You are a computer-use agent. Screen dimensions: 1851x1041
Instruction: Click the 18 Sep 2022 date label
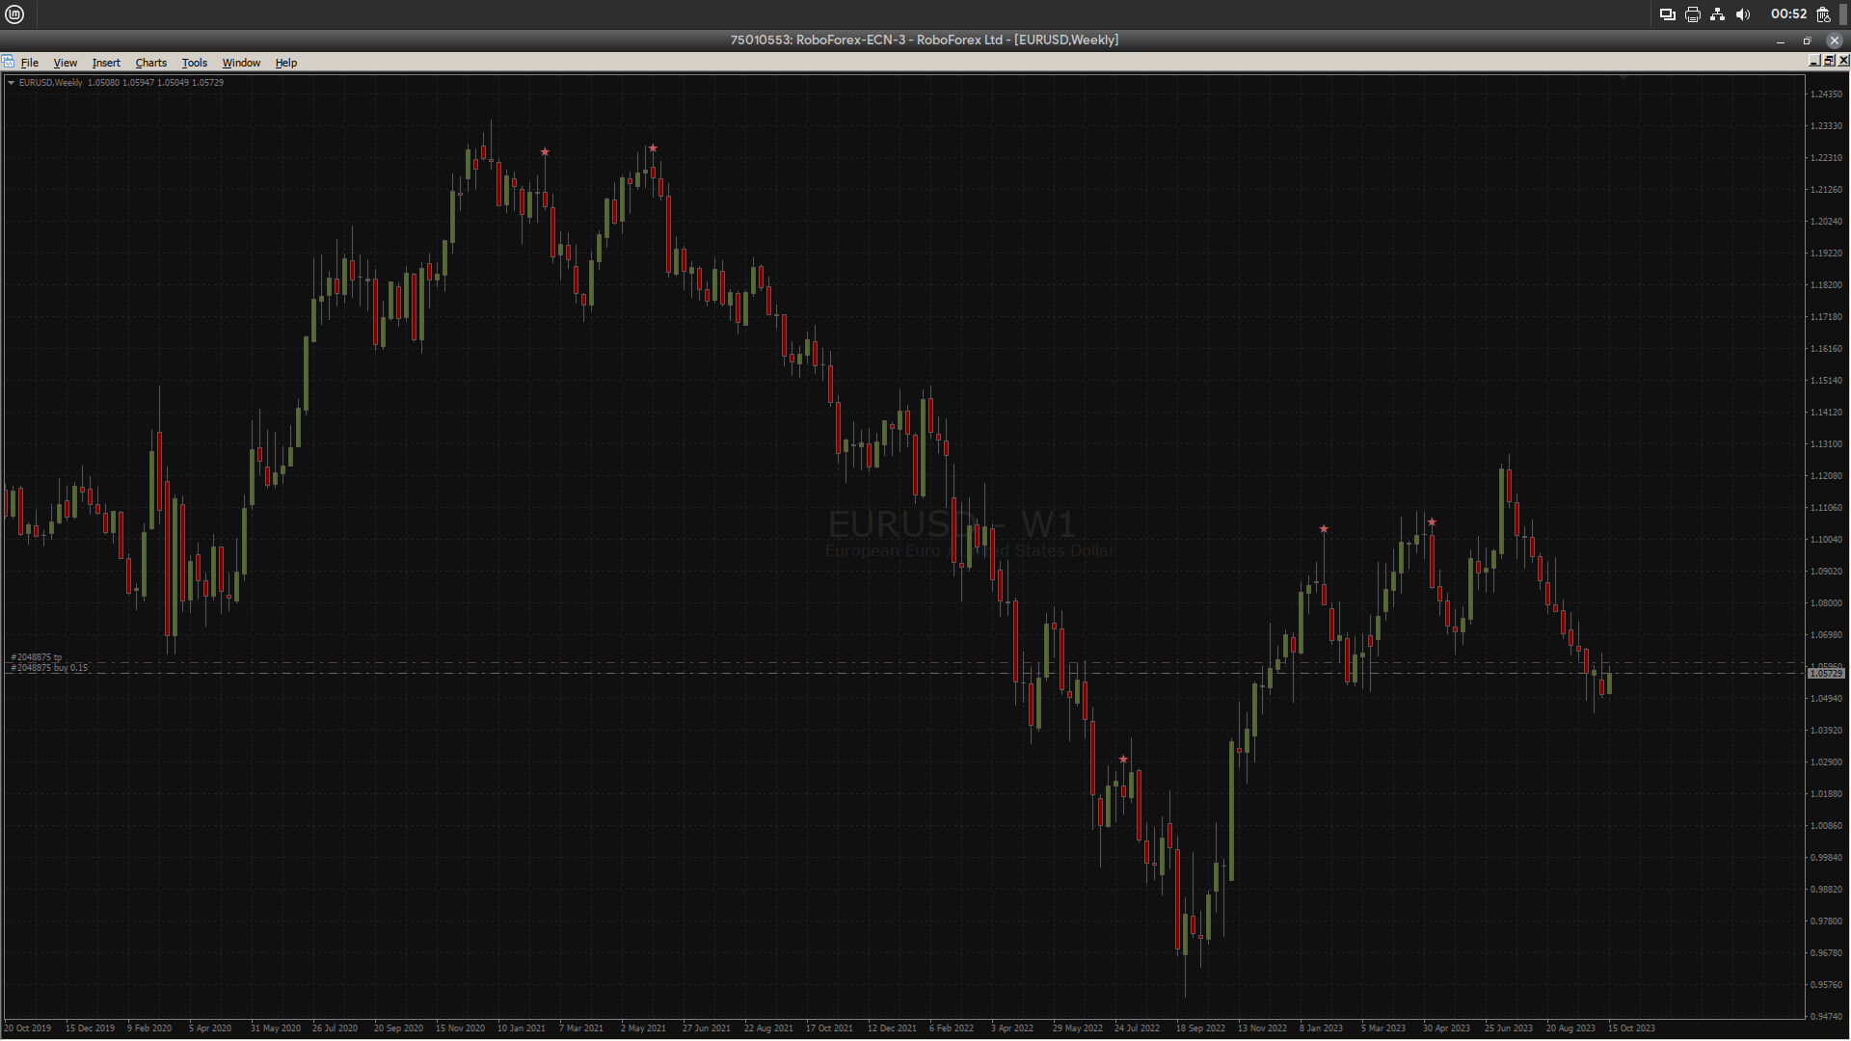point(1200,1028)
